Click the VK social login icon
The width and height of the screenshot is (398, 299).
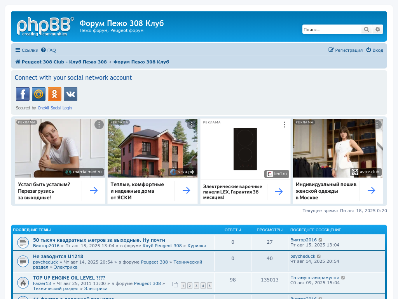70,94
